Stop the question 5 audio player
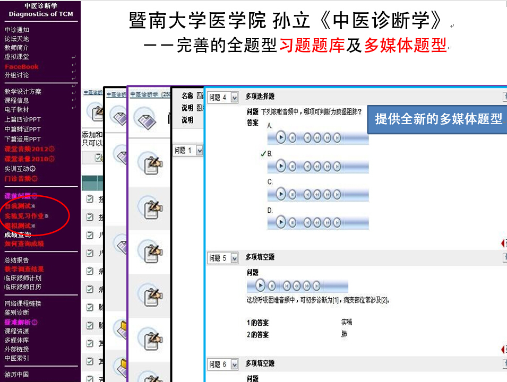Image resolution: width=507 pixels, height=382 pixels. 272,285
